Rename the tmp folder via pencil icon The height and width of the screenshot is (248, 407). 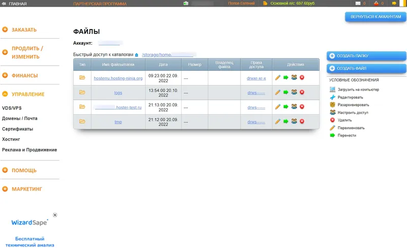tap(278, 121)
